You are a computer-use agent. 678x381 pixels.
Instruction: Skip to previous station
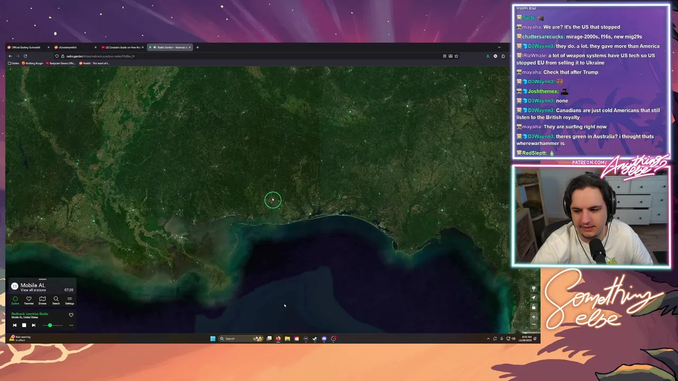[x=15, y=325]
